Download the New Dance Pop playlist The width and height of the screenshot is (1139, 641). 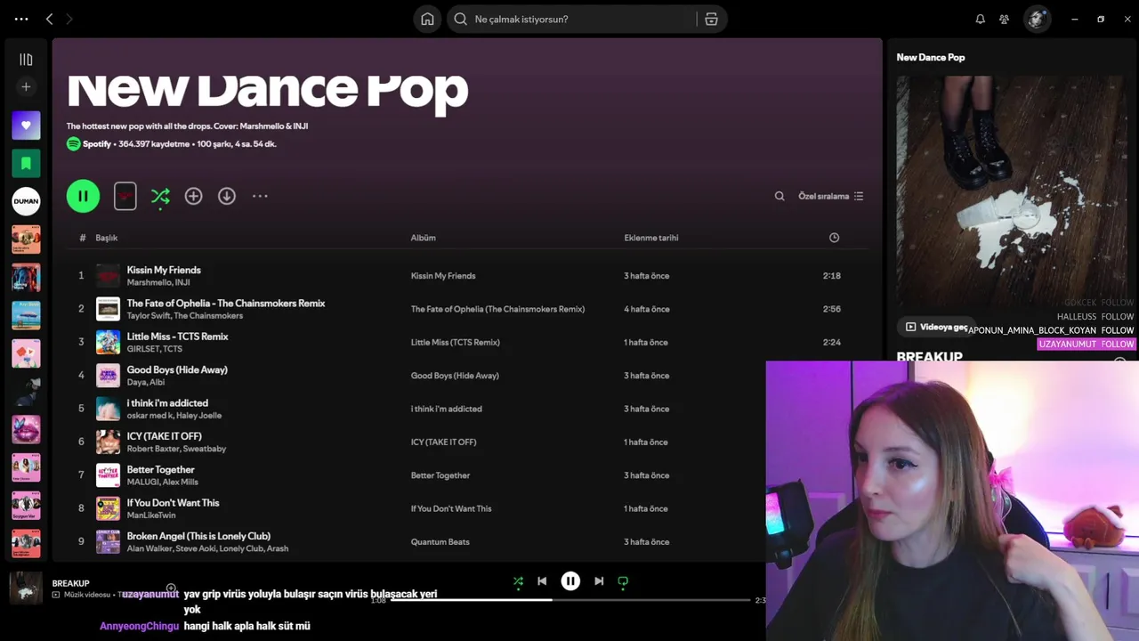pos(227,196)
